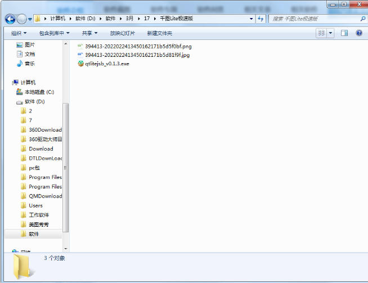368x283 pixels.
Task: Click the folder icon in the address bar
Action: pos(38,19)
